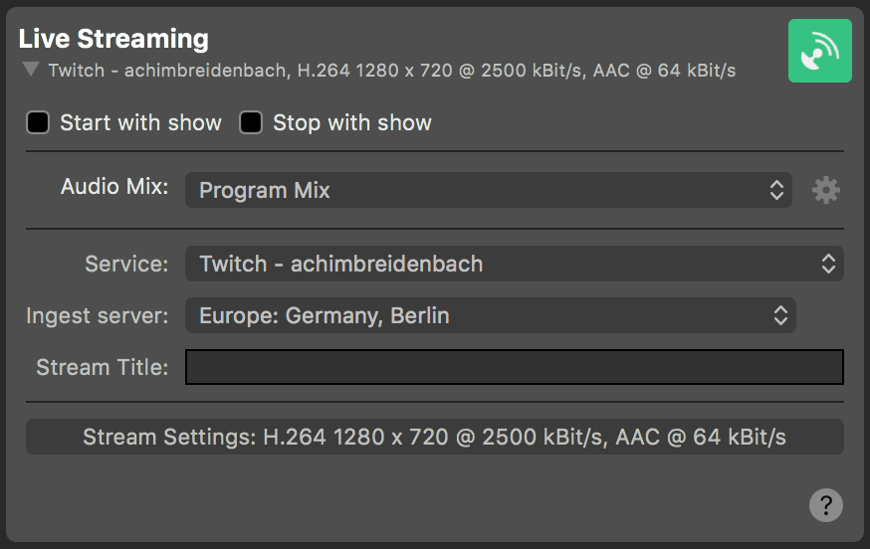Open the Ingest server dropdown
870x549 pixels.
pyautogui.click(x=491, y=315)
